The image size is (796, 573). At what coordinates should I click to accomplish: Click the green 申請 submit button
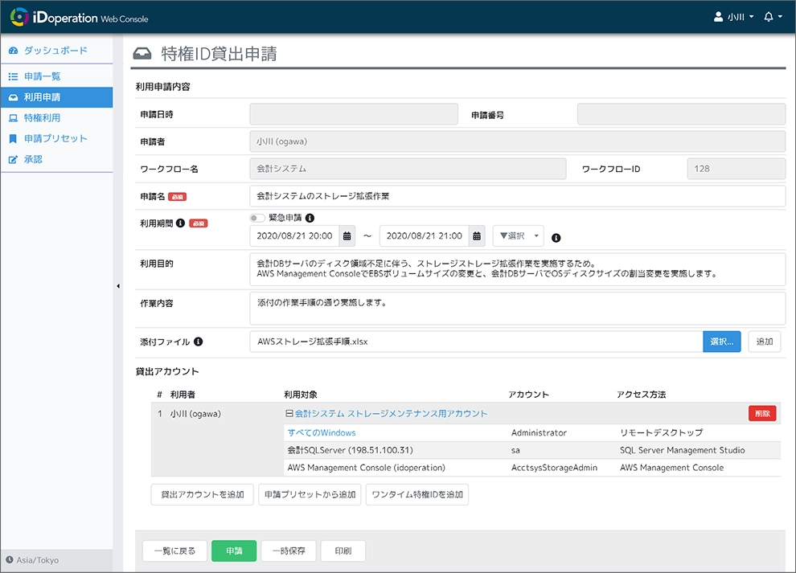click(x=233, y=550)
